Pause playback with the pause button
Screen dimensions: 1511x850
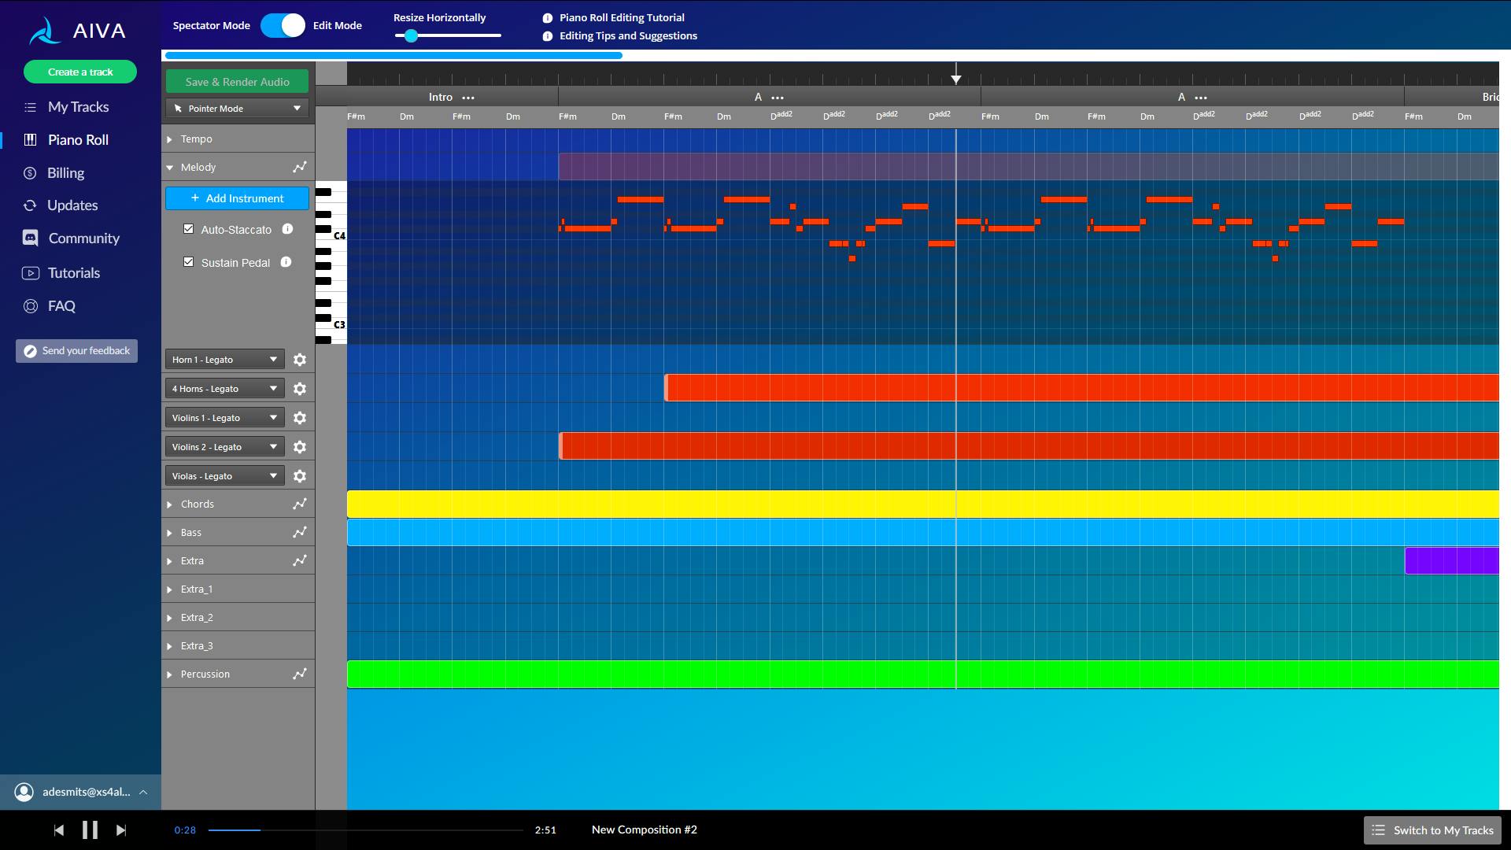(90, 830)
